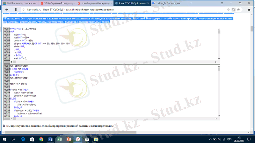Open the downloads arrow icon

tap(249, 10)
